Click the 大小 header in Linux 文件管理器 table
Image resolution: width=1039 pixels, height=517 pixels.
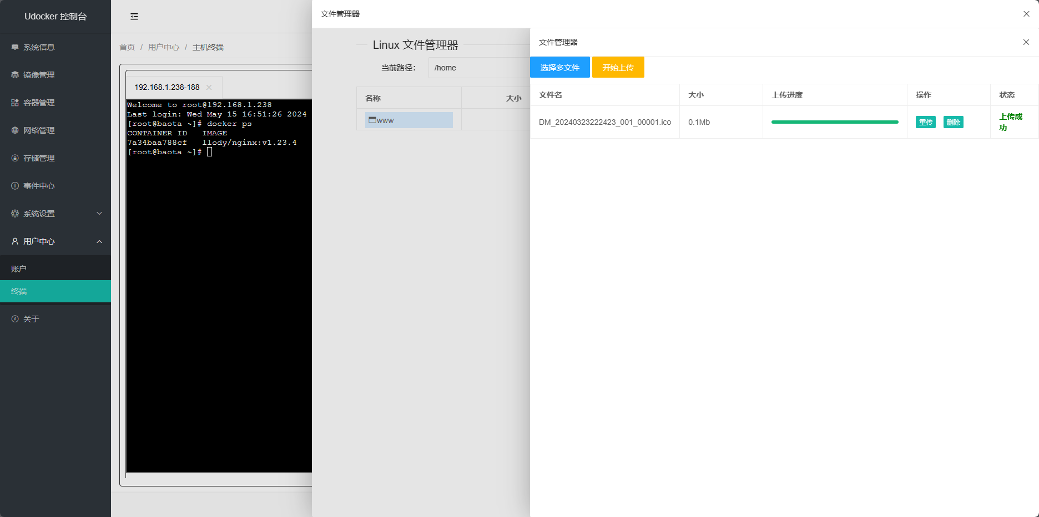coord(514,98)
